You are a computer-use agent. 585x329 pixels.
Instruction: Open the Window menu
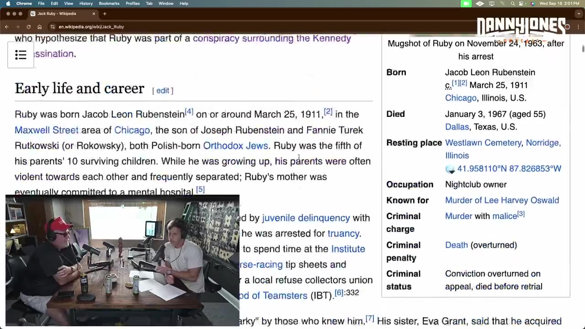[x=166, y=3]
